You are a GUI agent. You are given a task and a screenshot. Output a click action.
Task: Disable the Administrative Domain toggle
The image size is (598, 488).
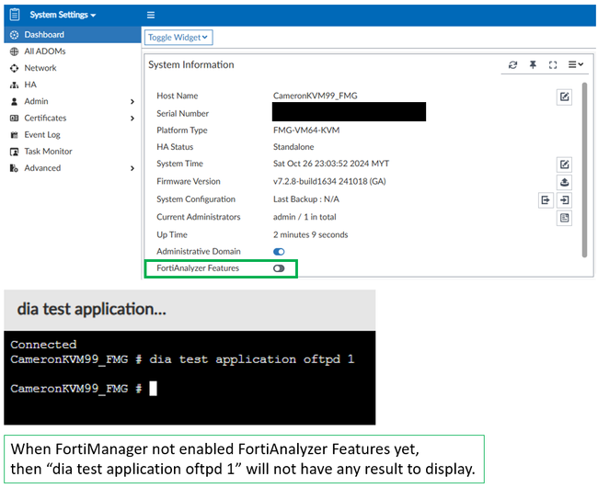coord(279,251)
